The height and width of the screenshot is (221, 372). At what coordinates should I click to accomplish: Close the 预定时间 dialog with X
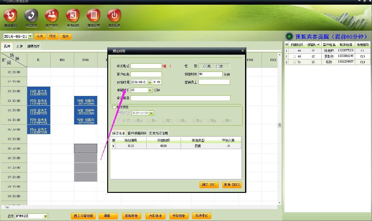click(243, 51)
